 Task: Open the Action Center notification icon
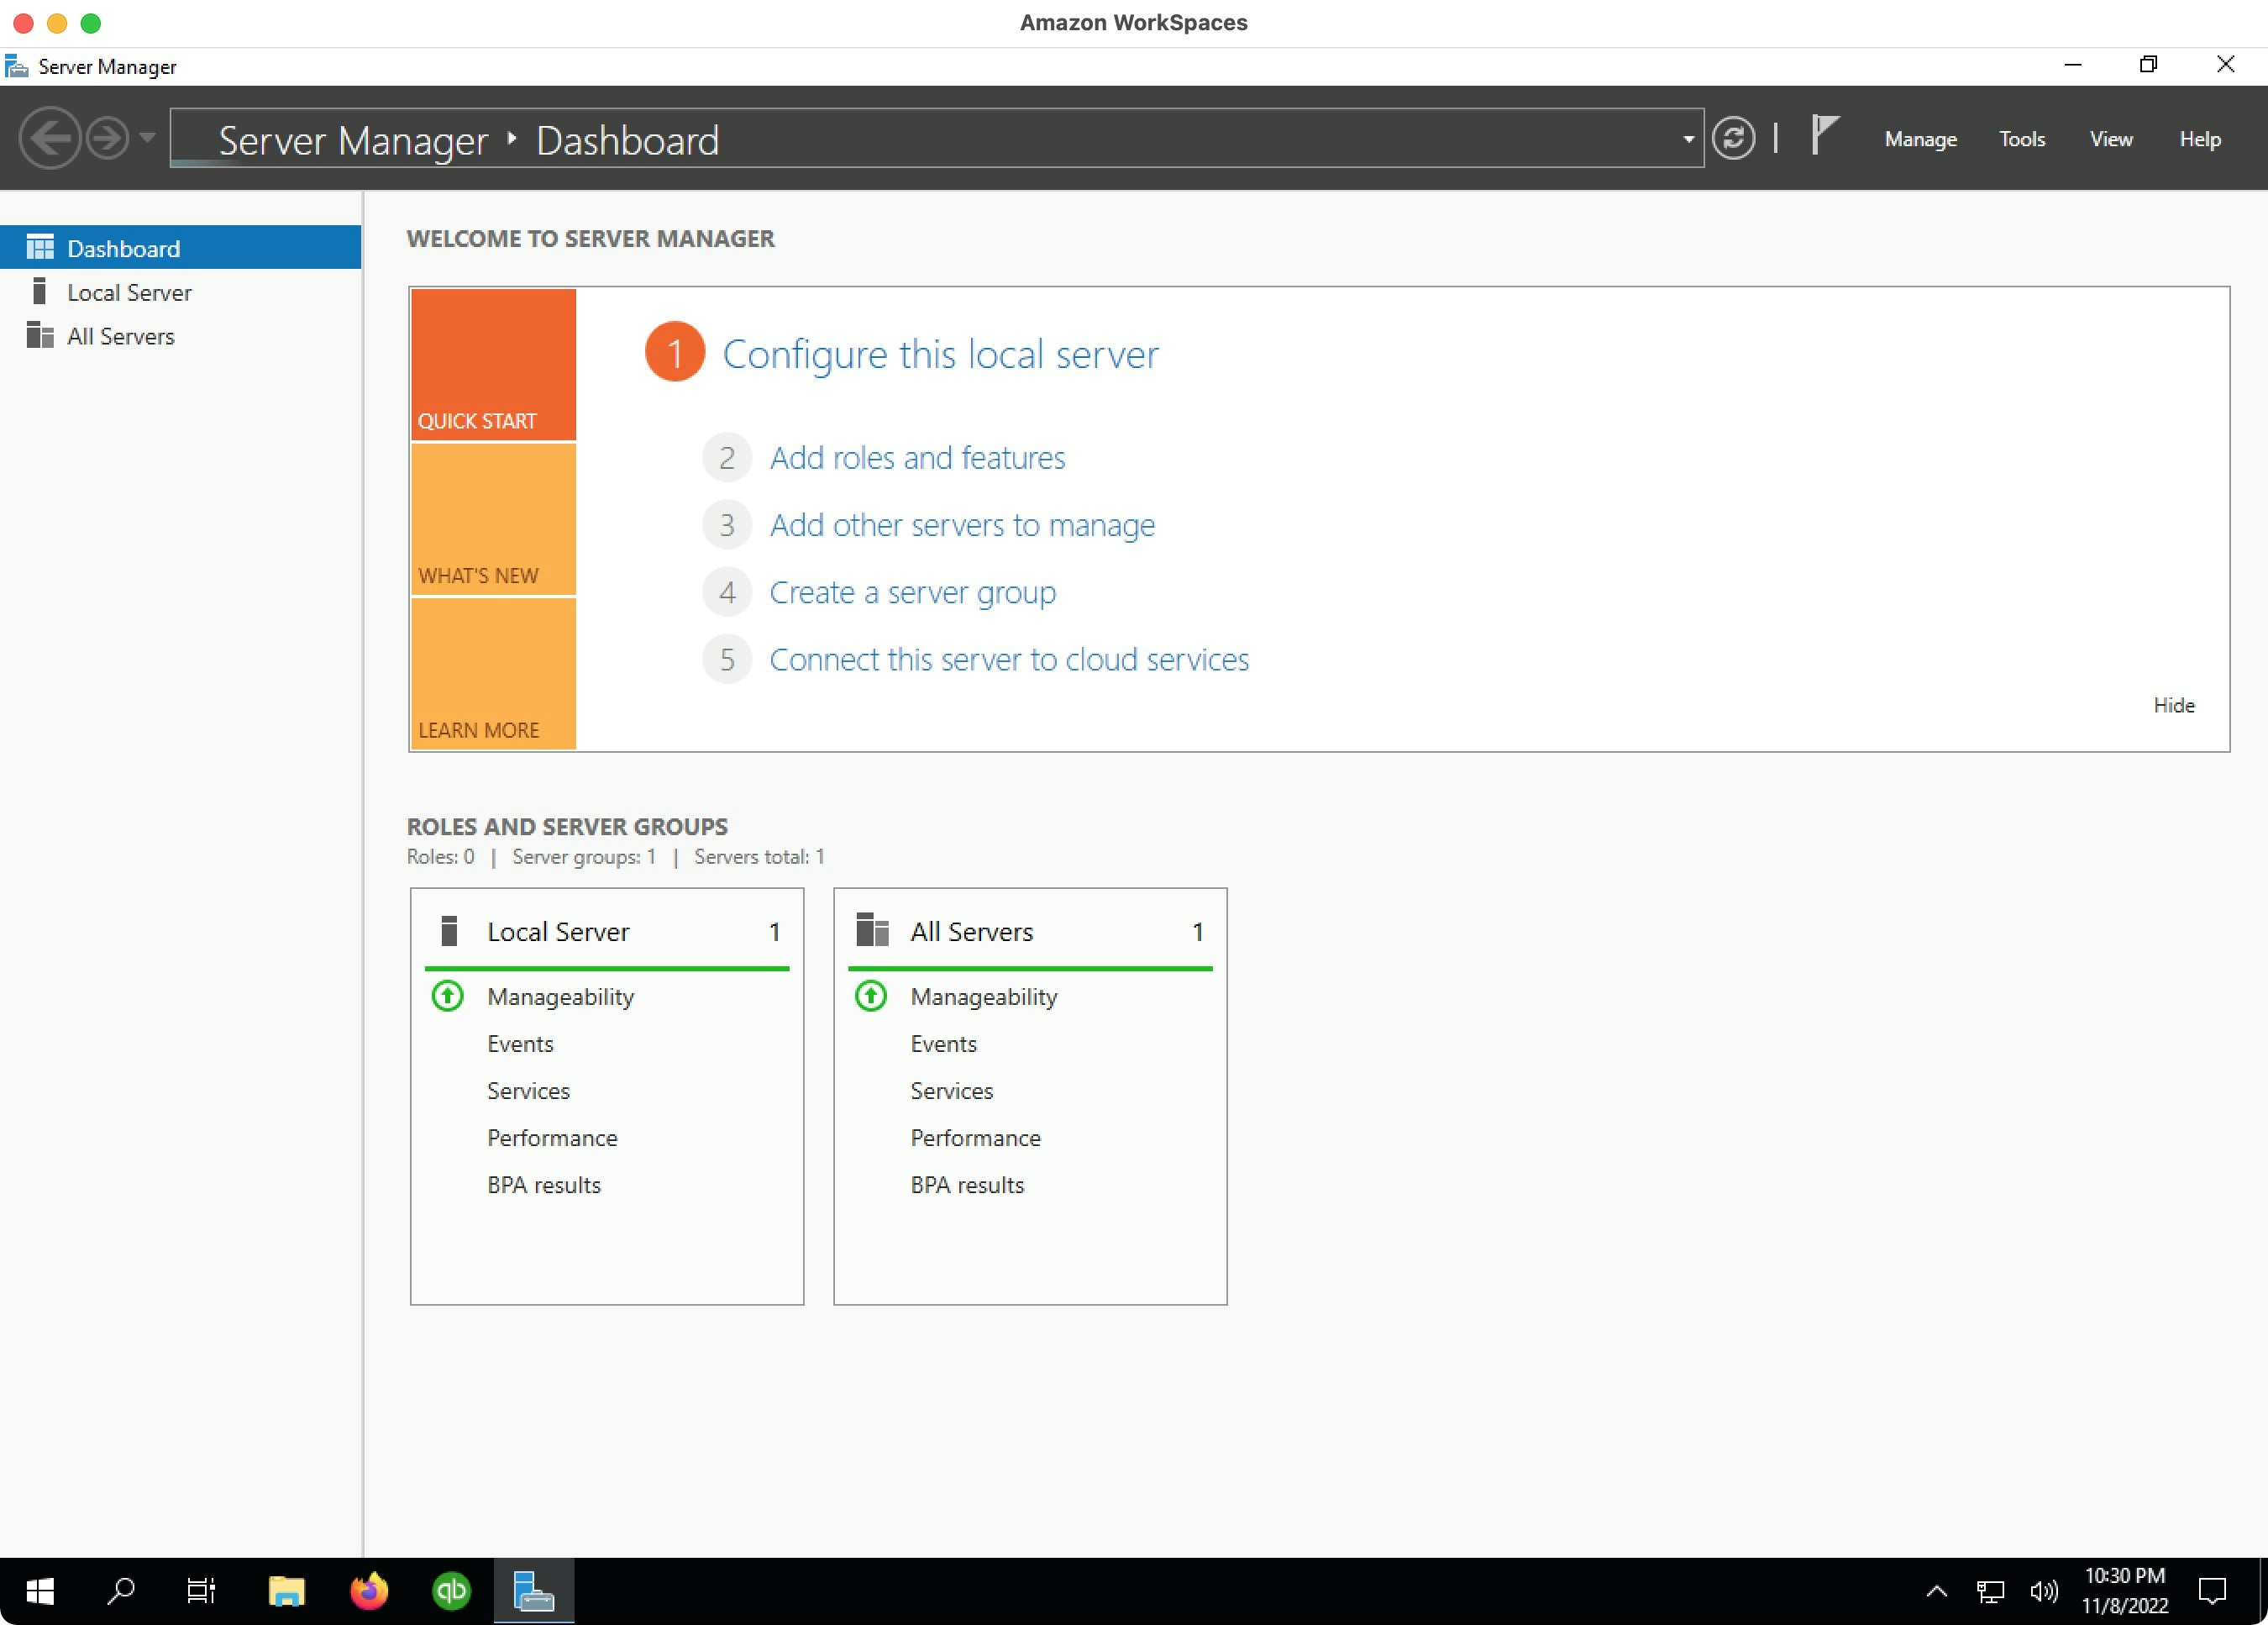pyautogui.click(x=2213, y=1591)
